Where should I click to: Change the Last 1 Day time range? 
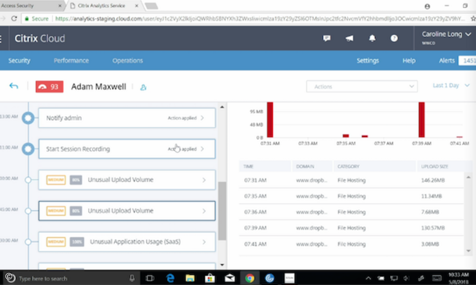point(451,85)
